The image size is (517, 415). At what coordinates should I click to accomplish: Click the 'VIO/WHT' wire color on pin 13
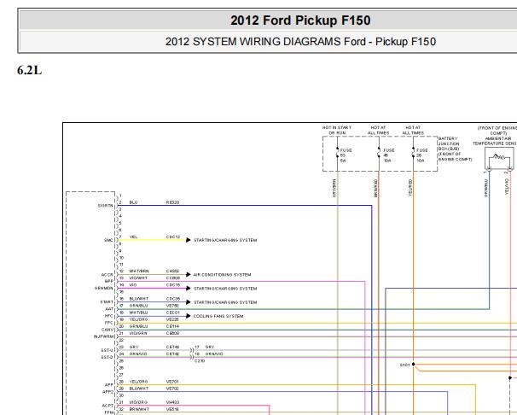click(x=138, y=278)
